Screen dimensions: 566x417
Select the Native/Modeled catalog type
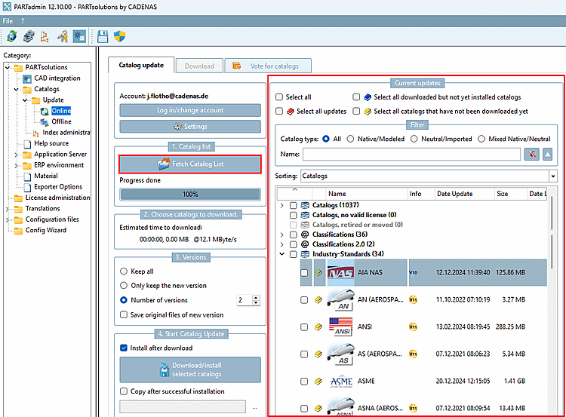click(351, 139)
